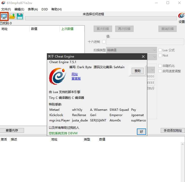Click the 再次扫描 button

pos(124,29)
